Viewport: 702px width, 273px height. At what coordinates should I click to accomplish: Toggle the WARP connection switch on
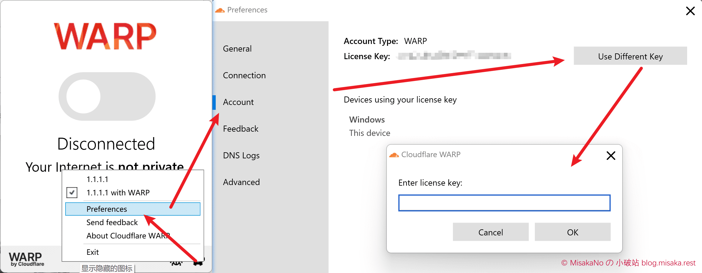pos(107,96)
